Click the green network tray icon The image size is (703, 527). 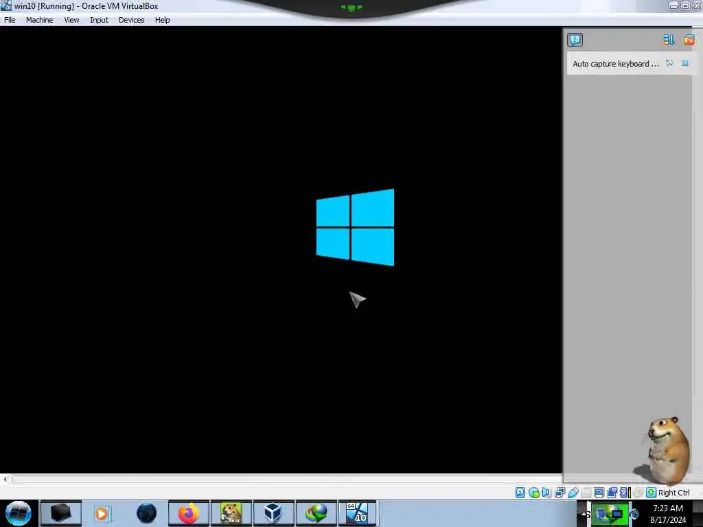coord(610,515)
